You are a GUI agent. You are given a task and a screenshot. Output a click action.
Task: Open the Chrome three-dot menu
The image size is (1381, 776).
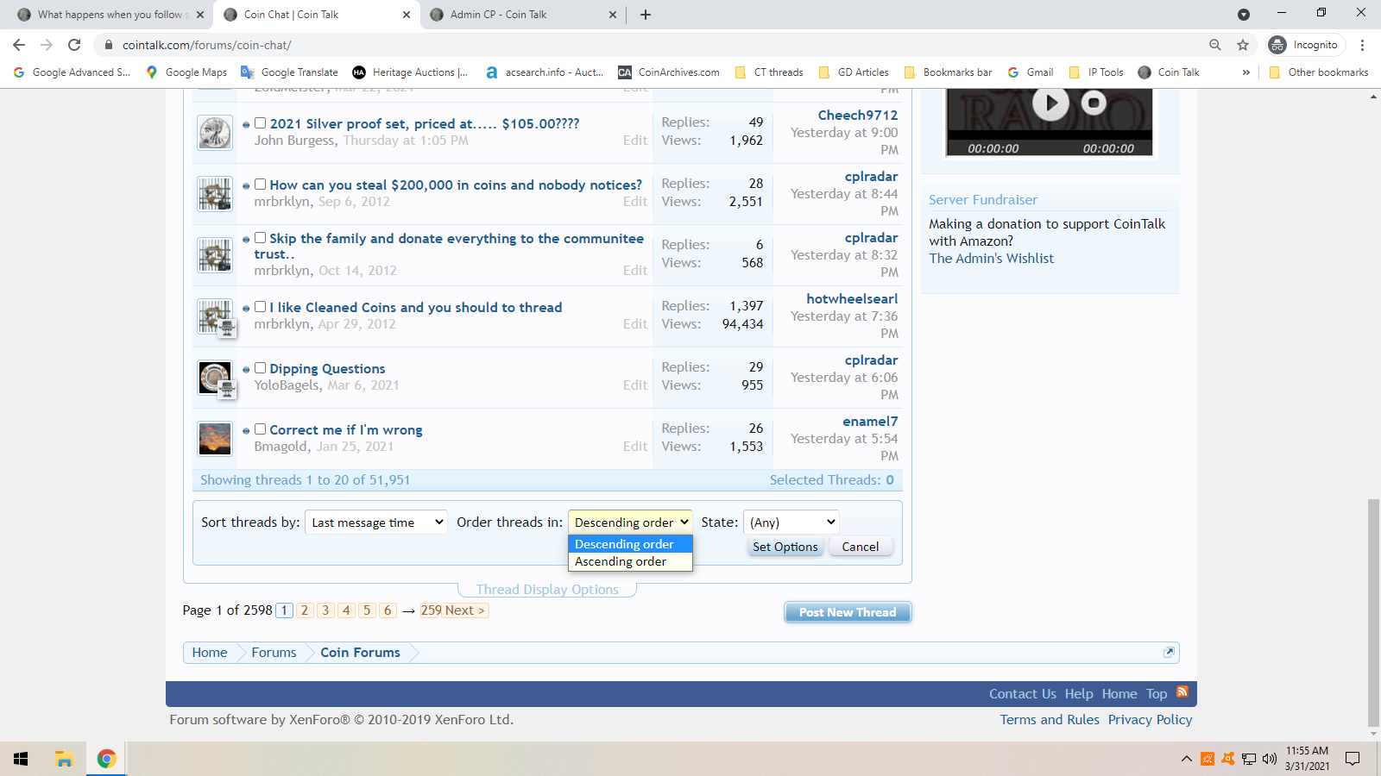tap(1362, 45)
